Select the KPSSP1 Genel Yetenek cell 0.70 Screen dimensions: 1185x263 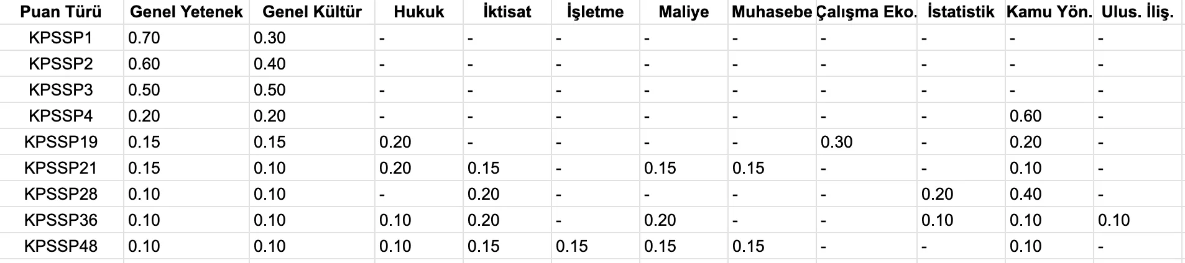(144, 38)
